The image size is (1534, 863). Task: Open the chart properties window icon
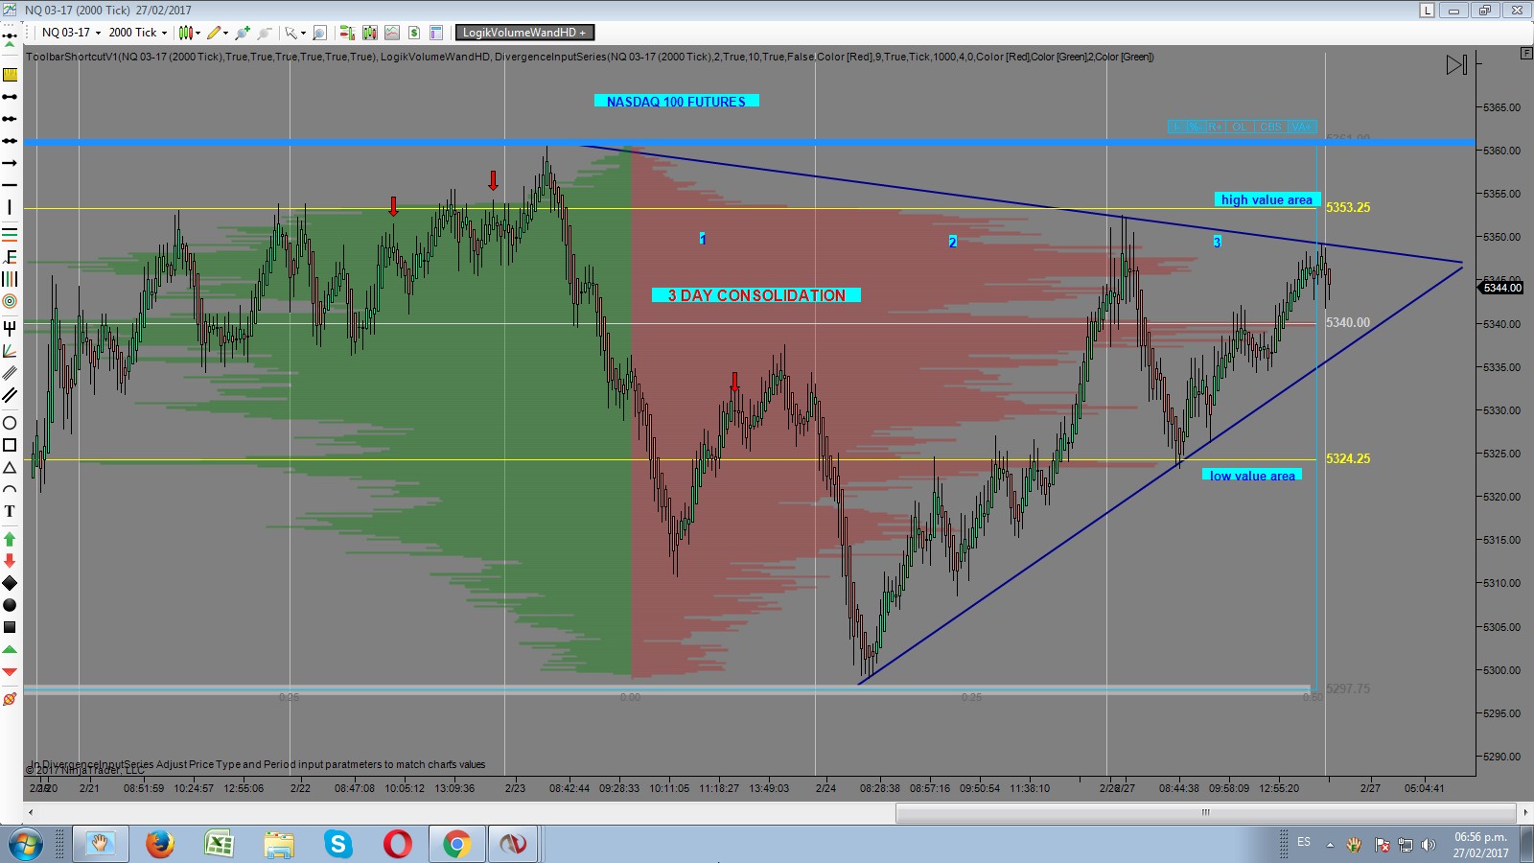pyautogui.click(x=436, y=33)
